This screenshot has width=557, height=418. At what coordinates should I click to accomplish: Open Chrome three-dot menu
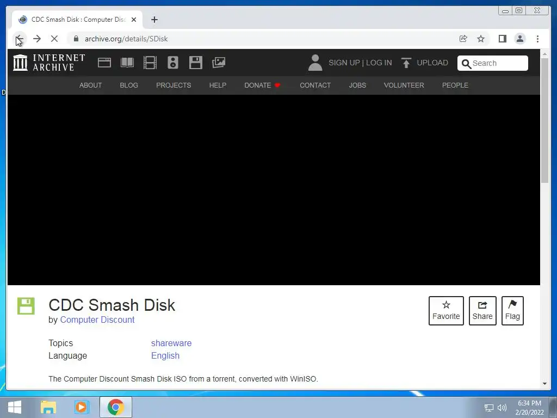coord(538,39)
